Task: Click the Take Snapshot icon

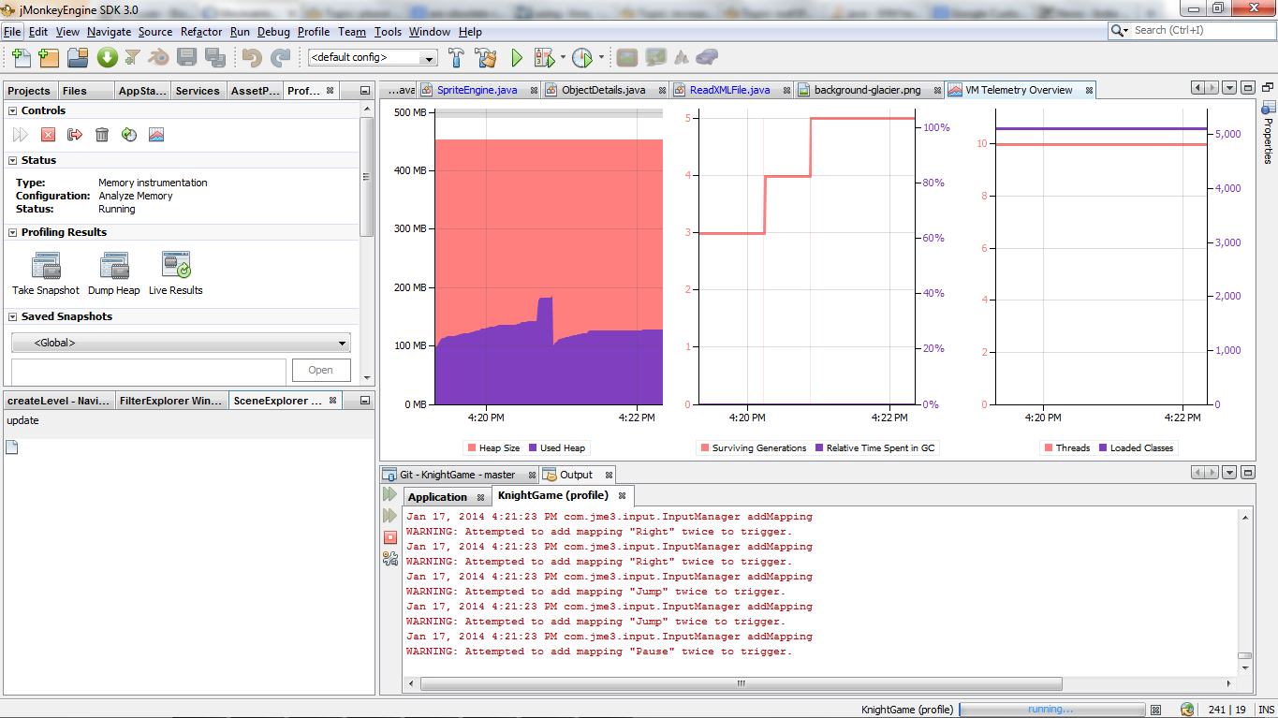Action: click(46, 267)
